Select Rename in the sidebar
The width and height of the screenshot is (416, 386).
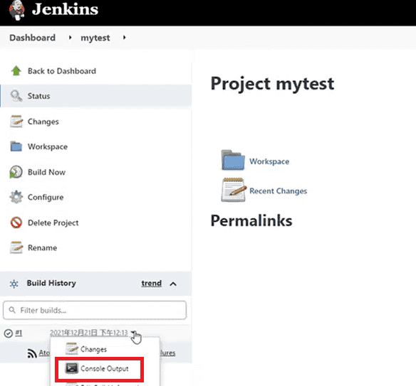[43, 248]
